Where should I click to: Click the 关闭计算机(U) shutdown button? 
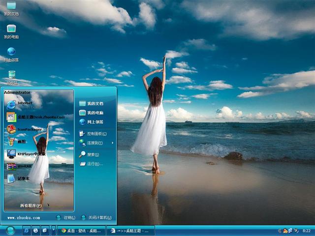95,217
